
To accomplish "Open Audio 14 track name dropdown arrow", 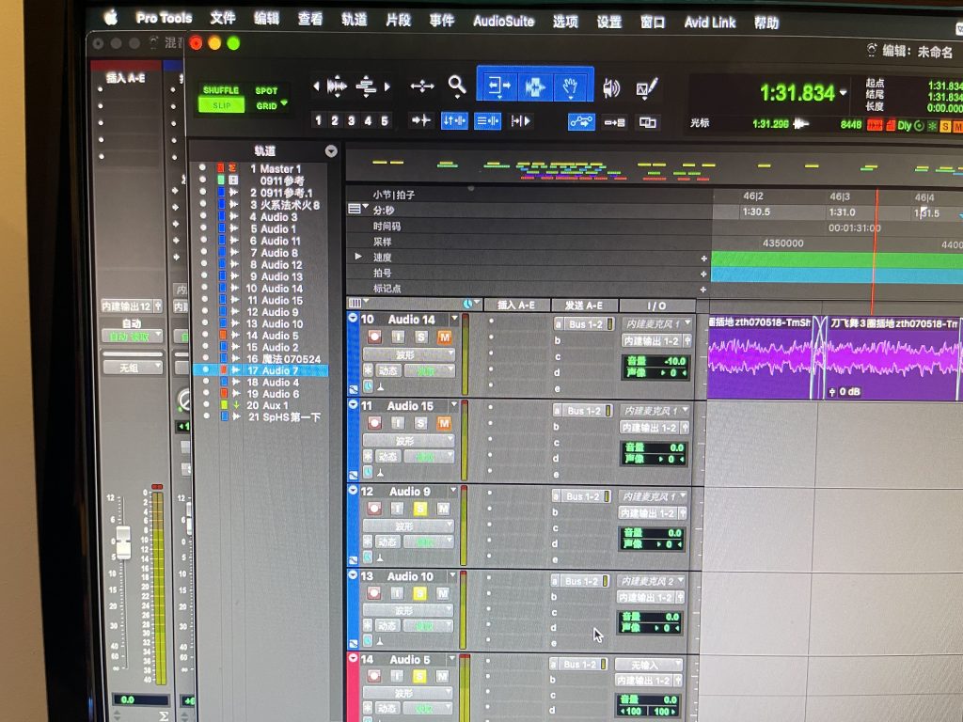I will 454,318.
